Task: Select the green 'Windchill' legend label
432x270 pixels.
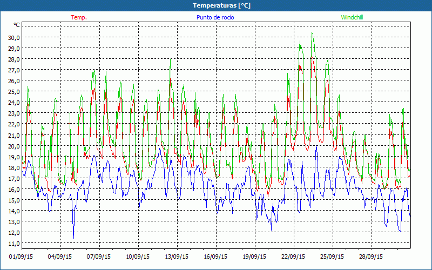Action: 352,17
